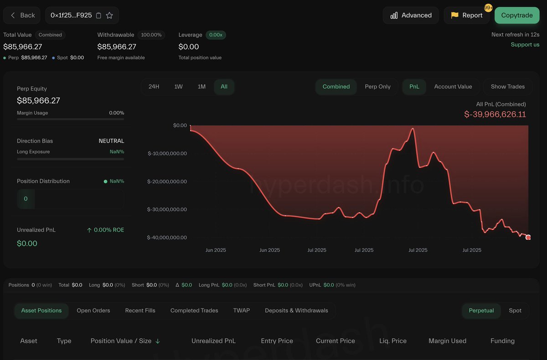Select the 1M chart period
Image resolution: width=547 pixels, height=360 pixels.
point(201,86)
